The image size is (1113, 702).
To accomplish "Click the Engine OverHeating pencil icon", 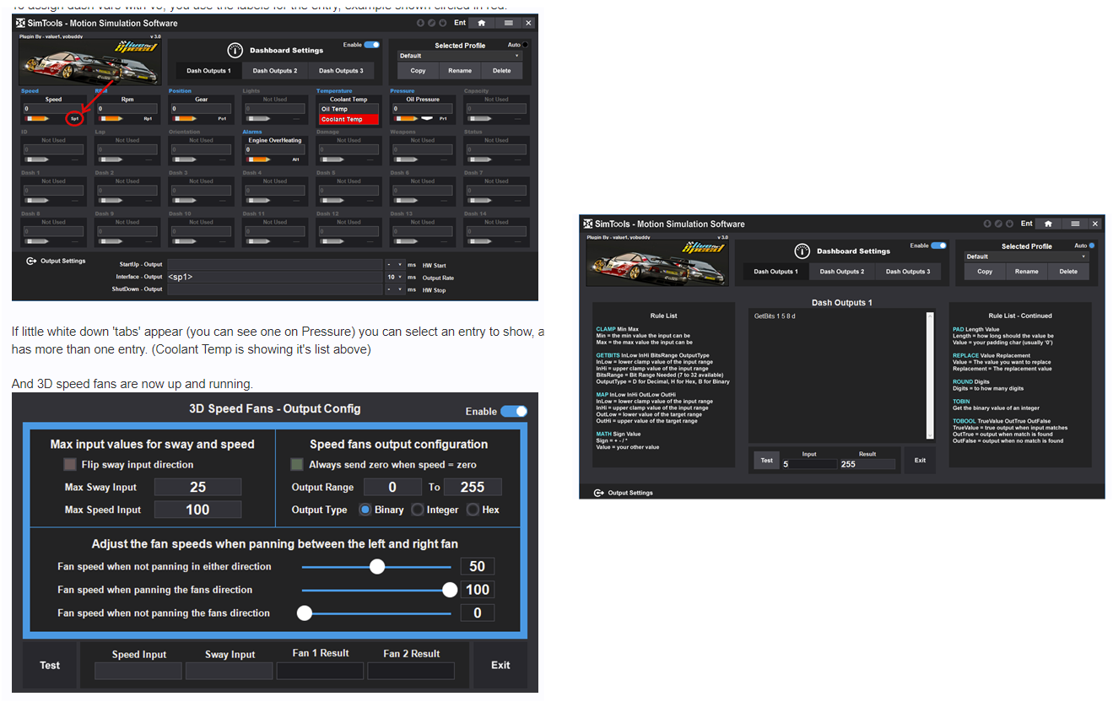I will (x=258, y=159).
